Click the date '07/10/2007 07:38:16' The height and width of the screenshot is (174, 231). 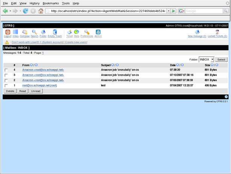182,75
